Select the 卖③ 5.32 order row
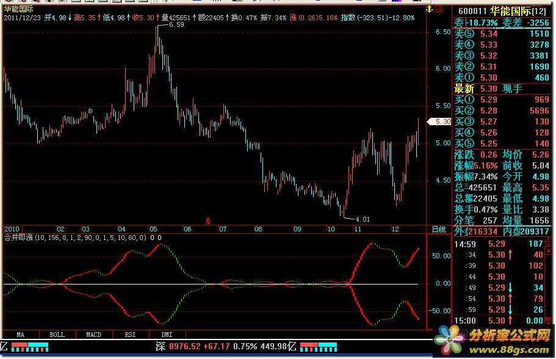The image size is (556, 359). [x=502, y=56]
